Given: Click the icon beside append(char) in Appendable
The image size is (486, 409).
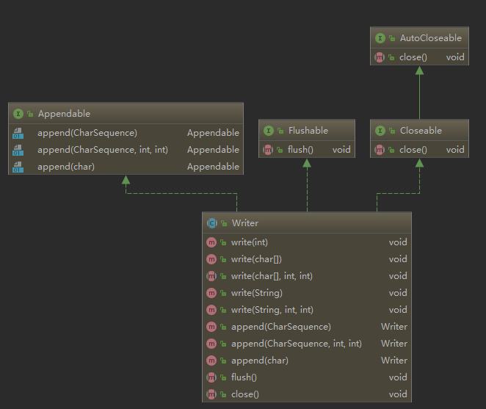Looking at the screenshot, I should 18,167.
